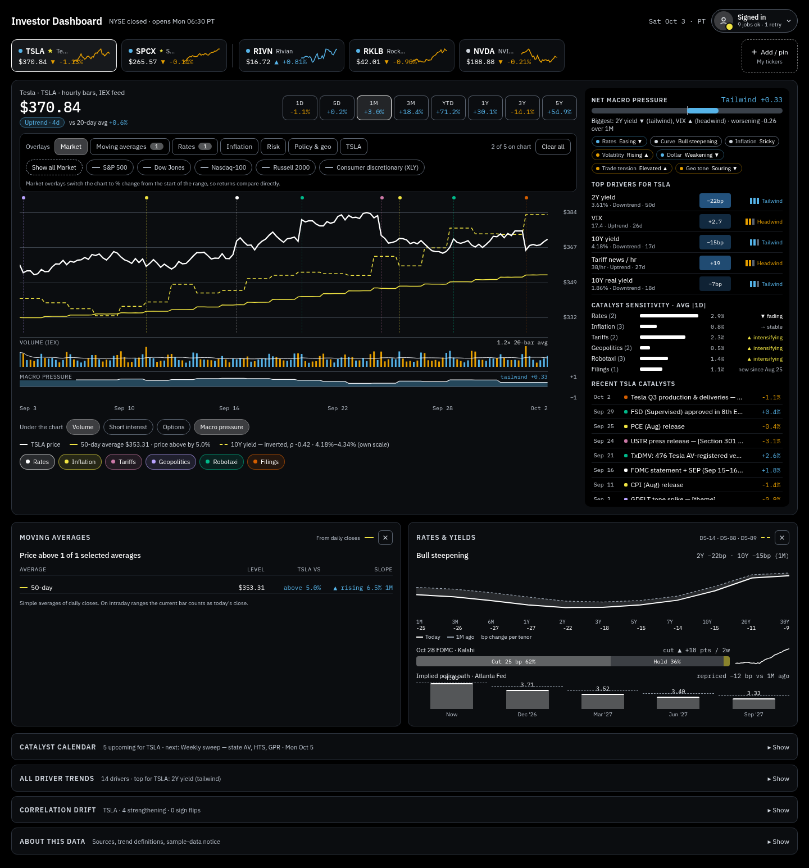Toggle the Dow Jones overlay

(164, 167)
